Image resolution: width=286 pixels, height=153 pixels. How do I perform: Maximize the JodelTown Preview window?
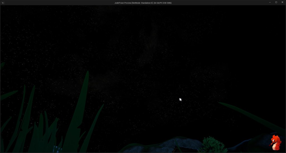276,2
